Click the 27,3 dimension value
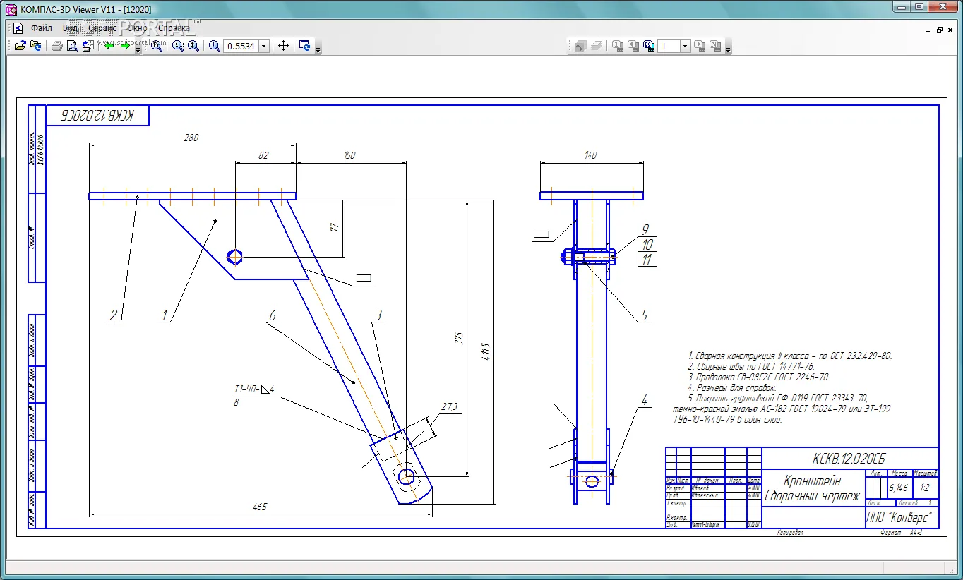 click(449, 407)
